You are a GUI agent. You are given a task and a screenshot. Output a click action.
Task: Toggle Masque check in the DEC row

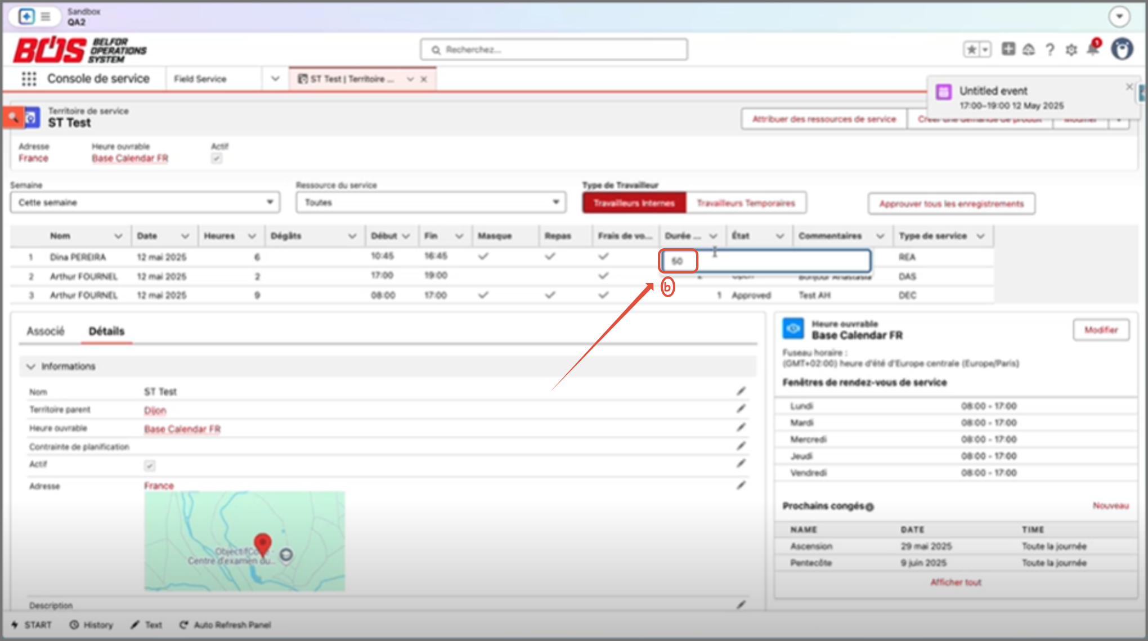click(483, 295)
